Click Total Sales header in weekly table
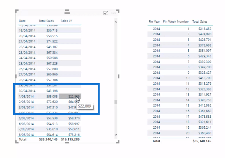This screenshot has height=158, width=225. click(200, 22)
